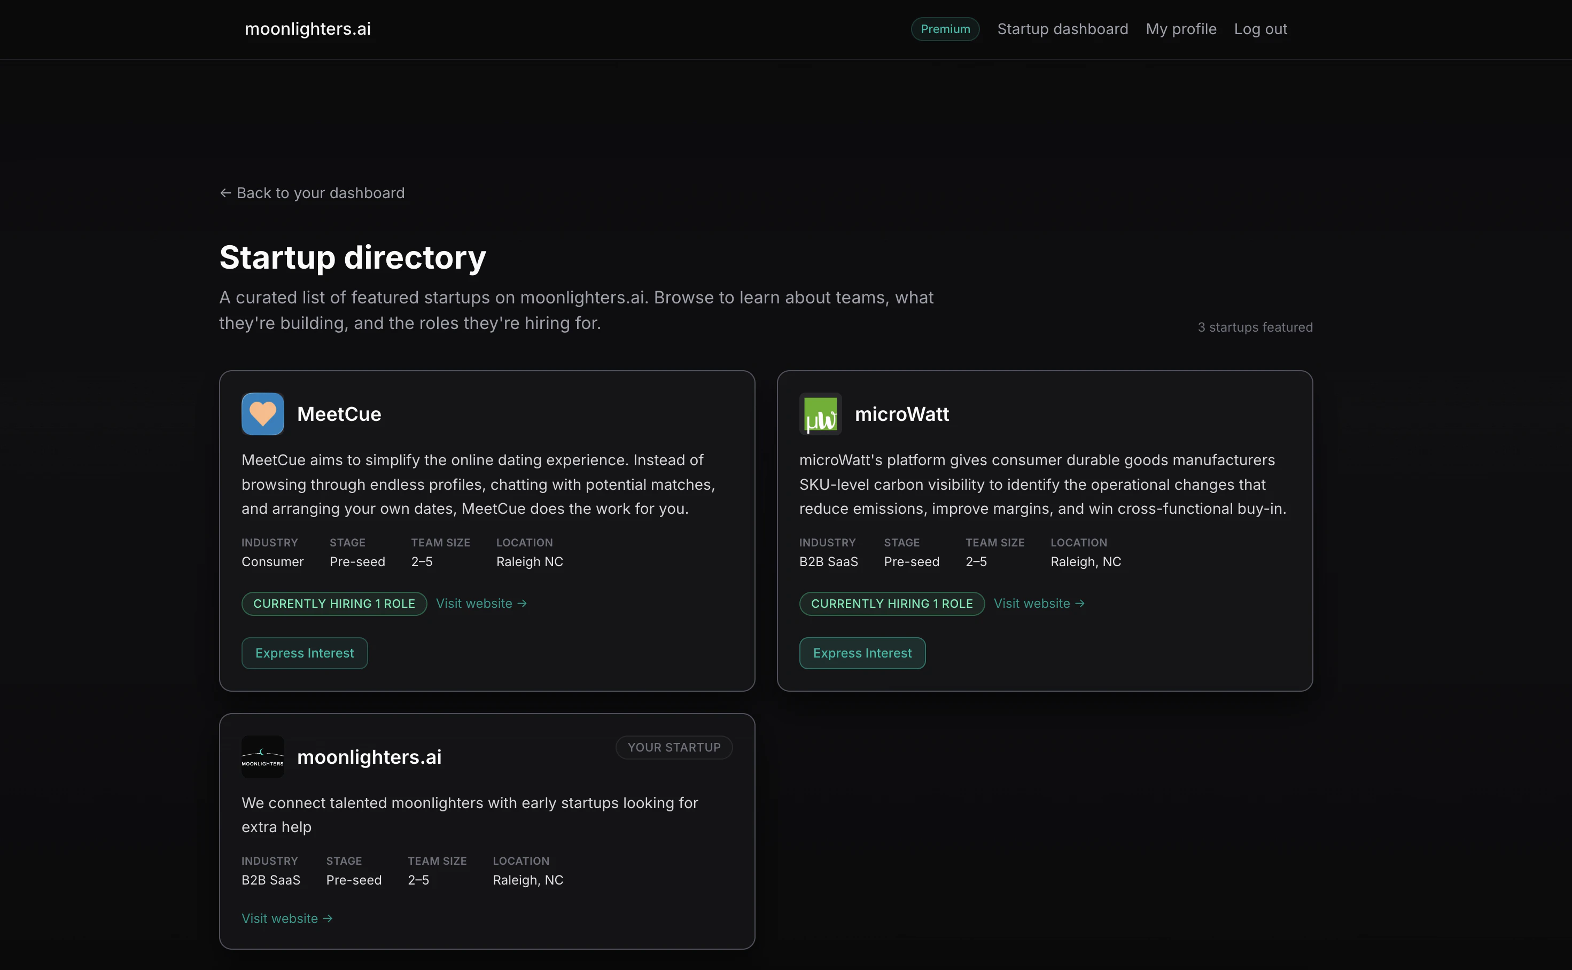Click MeetCue's Currently Hiring 1 Role badge

[x=333, y=604]
